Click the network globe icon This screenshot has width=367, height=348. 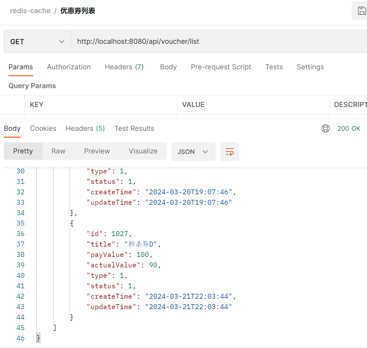point(326,128)
